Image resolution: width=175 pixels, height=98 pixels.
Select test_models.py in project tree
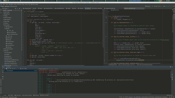pyautogui.click(x=12, y=32)
